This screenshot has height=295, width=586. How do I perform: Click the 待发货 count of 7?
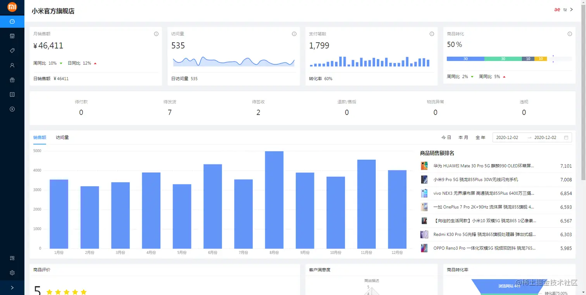(170, 113)
